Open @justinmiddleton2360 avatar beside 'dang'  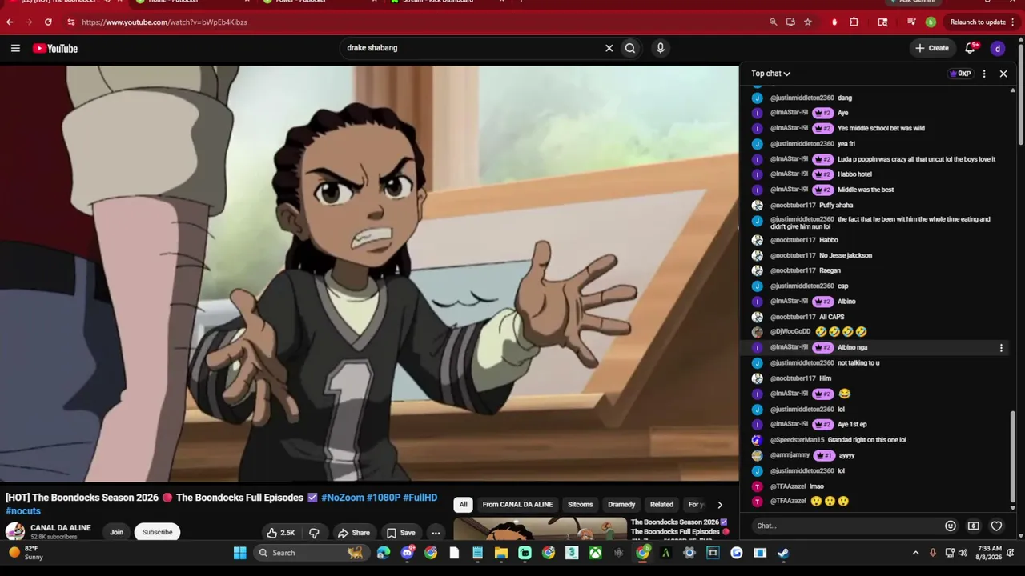coord(757,98)
